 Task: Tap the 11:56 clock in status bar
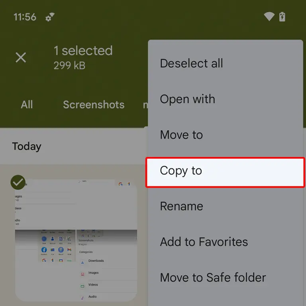(x=25, y=17)
